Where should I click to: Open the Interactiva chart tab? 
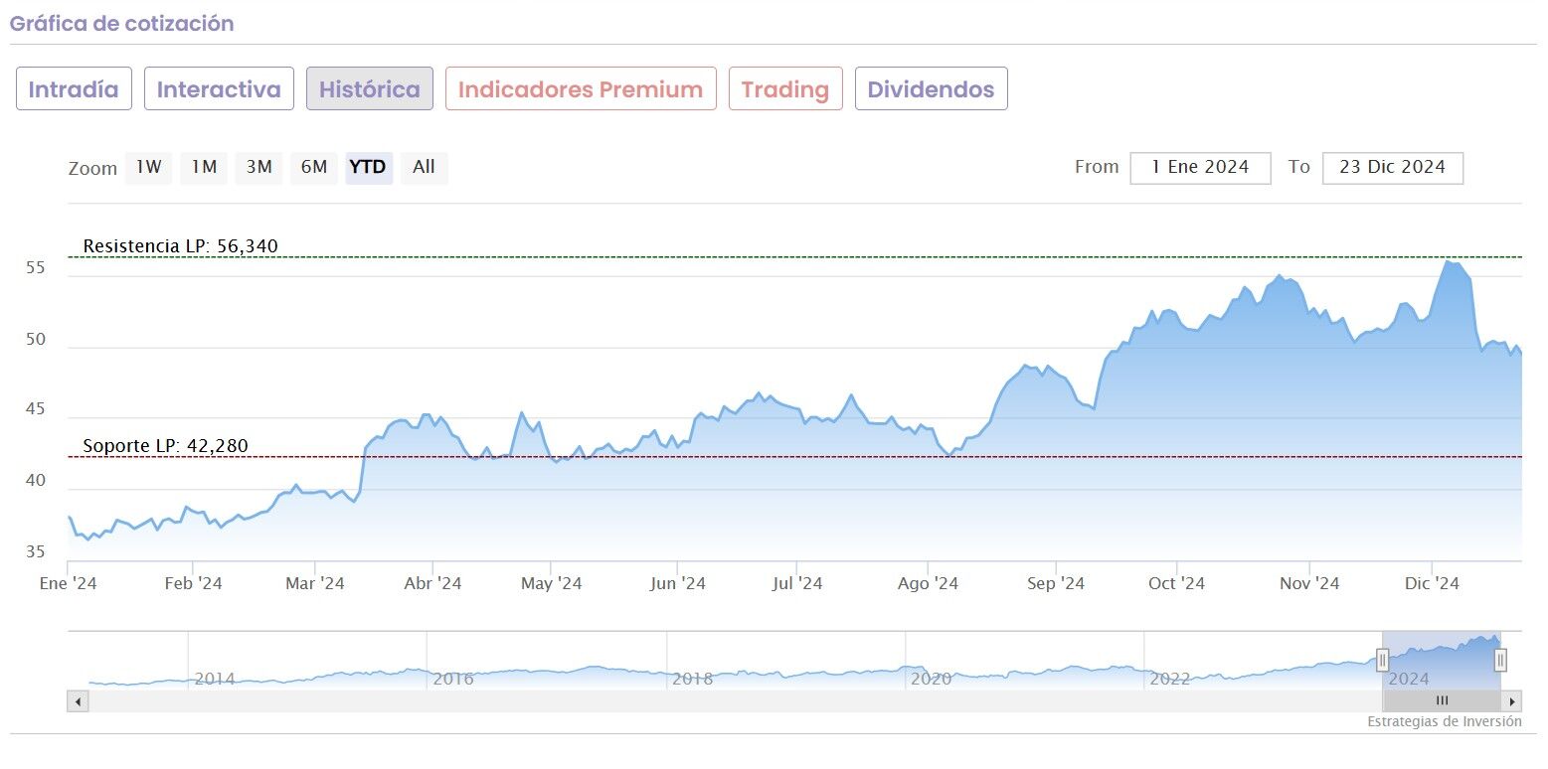219,89
